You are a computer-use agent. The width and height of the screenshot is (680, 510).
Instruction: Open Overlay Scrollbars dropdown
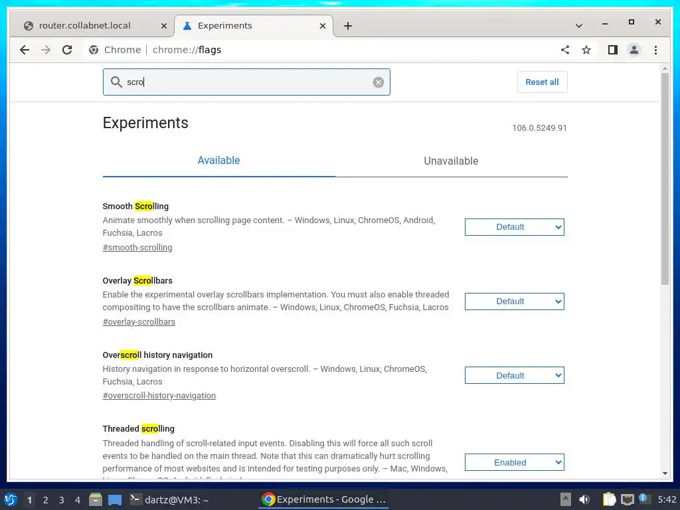tap(515, 301)
